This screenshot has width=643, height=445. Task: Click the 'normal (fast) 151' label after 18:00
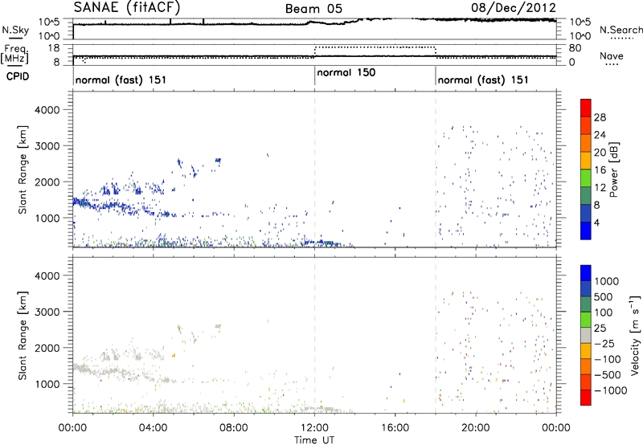pos(483,80)
